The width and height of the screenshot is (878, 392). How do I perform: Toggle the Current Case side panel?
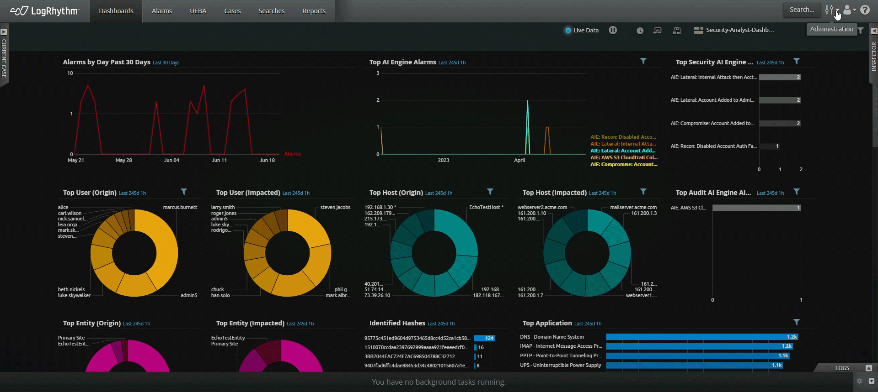coord(4,32)
